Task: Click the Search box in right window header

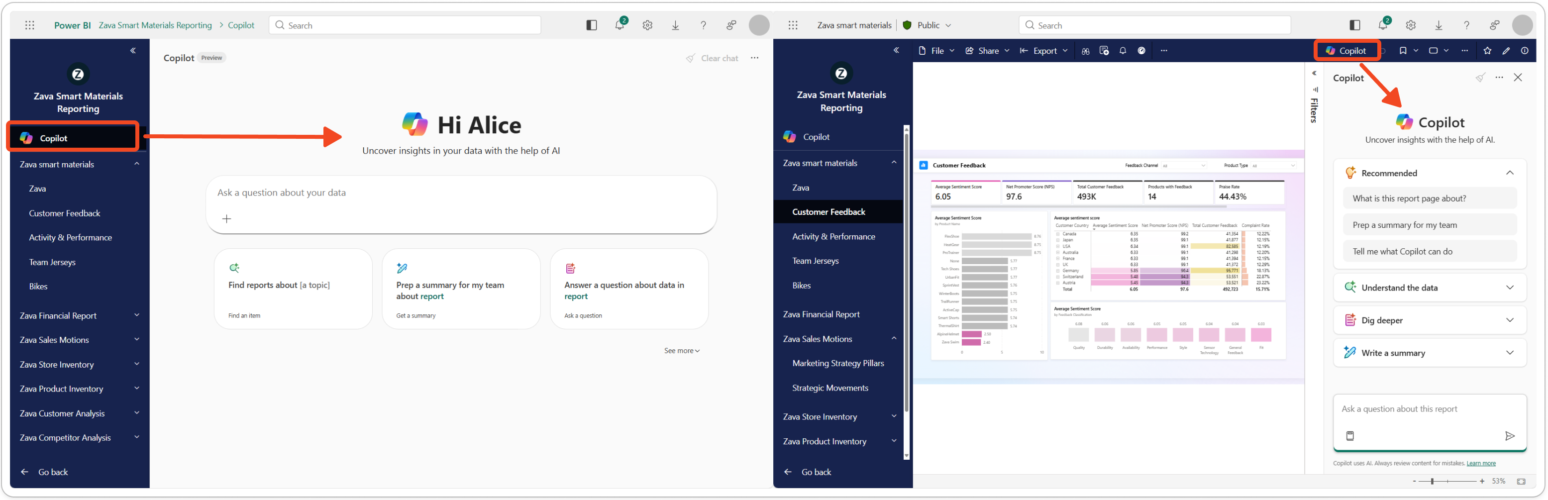Action: [x=1154, y=25]
